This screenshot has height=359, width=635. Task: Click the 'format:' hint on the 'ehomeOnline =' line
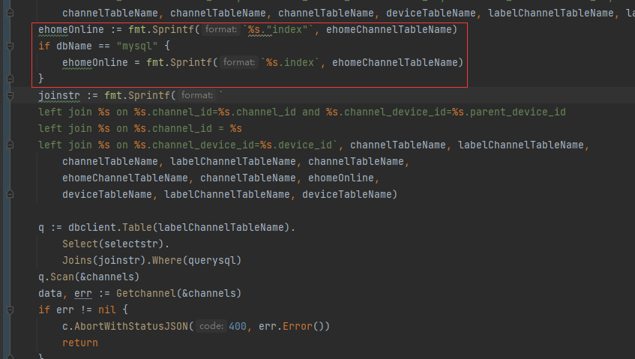click(x=239, y=62)
